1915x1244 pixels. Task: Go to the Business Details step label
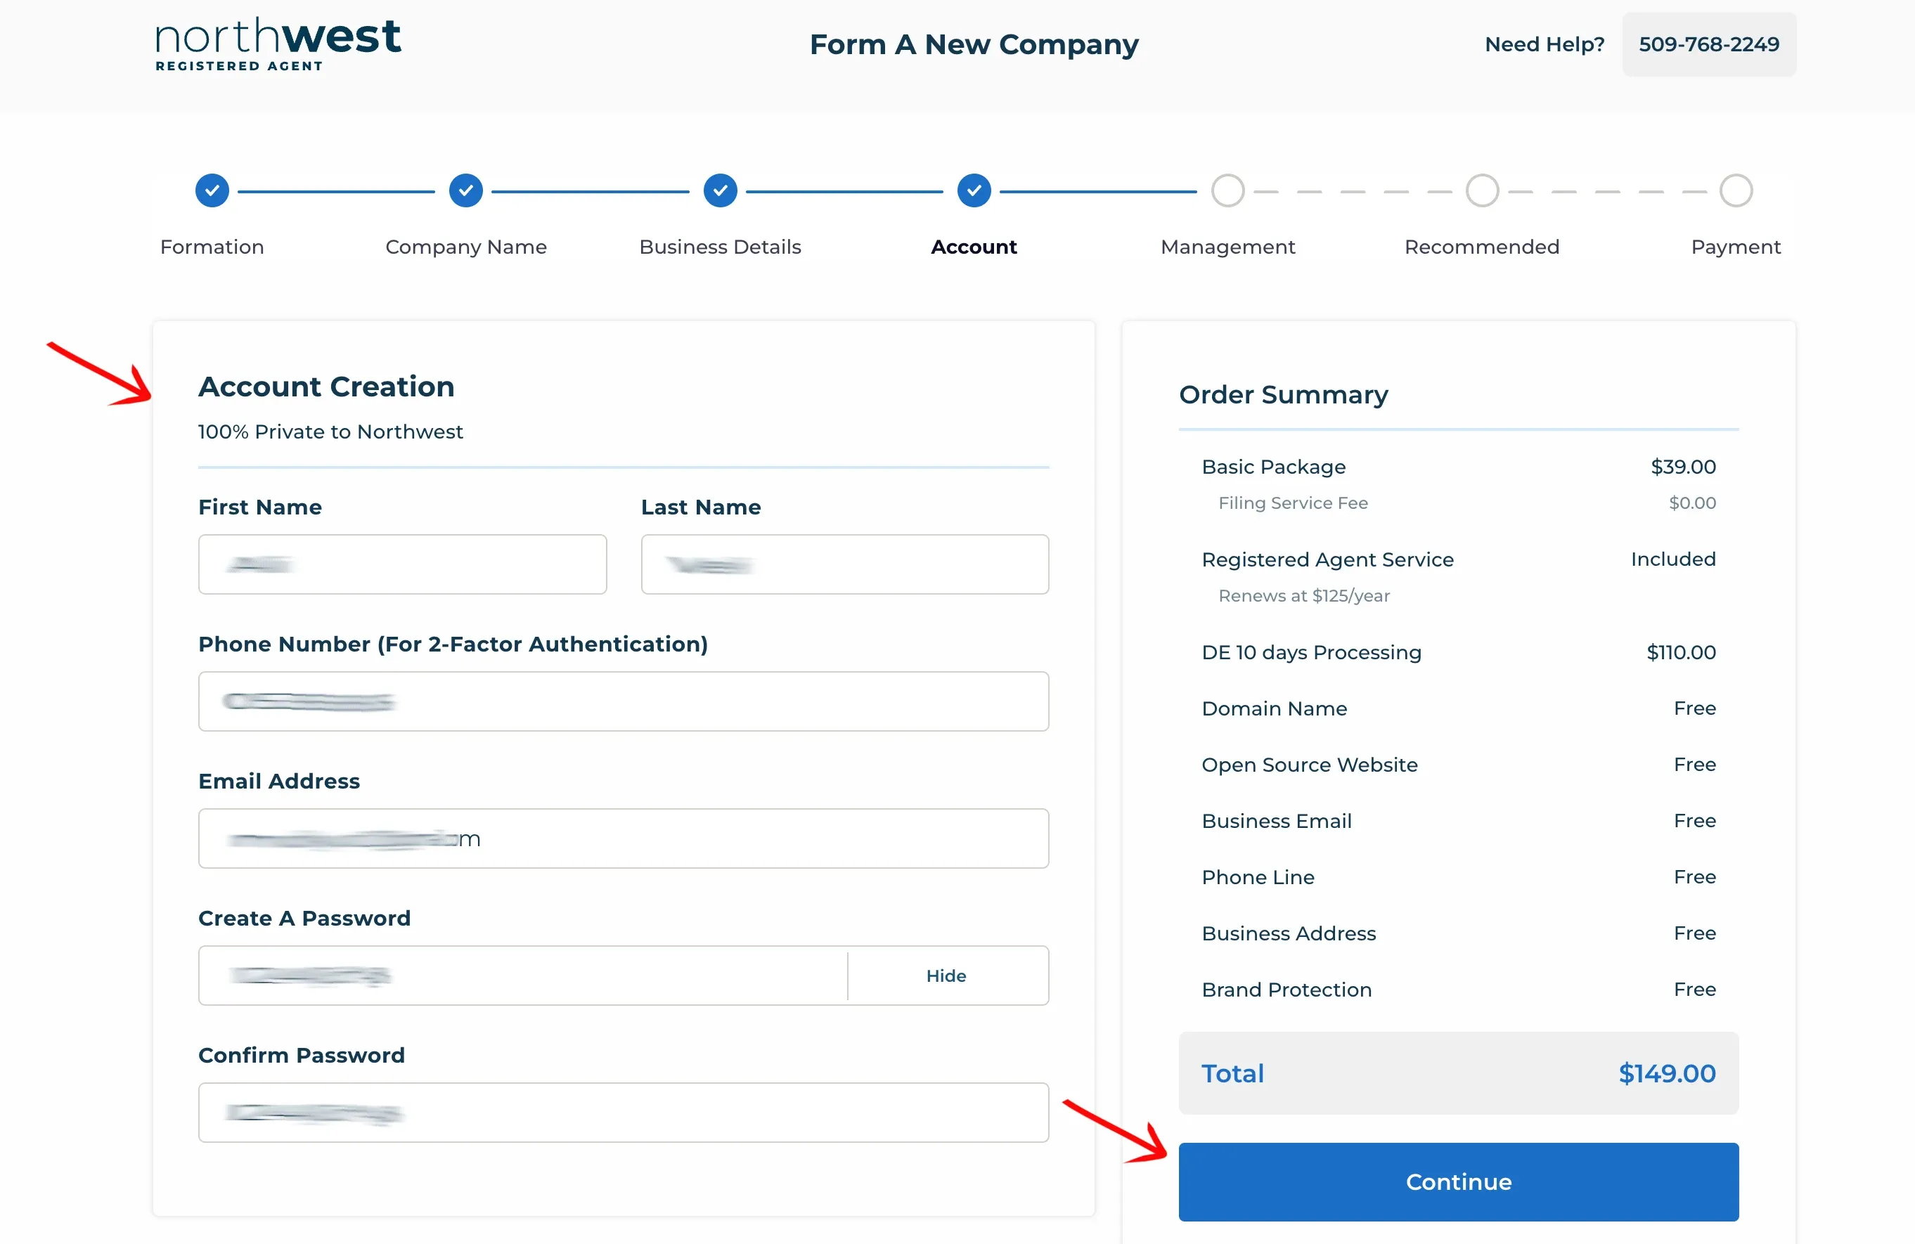click(720, 247)
